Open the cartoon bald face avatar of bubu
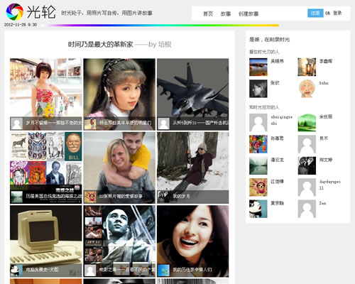Viewport: 355px width, 284px height. point(307,89)
